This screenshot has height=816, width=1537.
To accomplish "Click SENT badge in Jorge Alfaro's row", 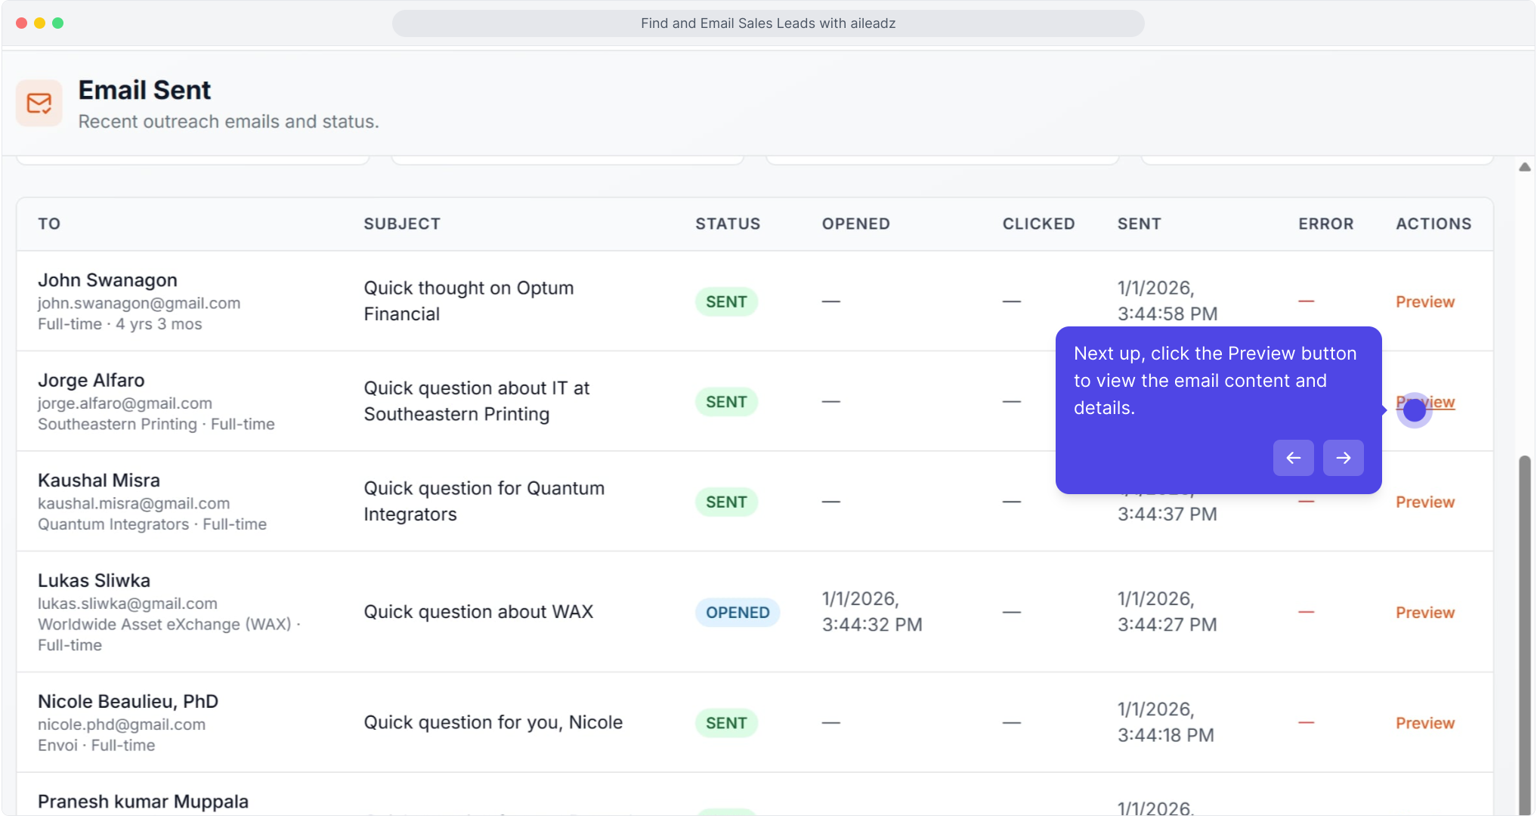I will (725, 402).
